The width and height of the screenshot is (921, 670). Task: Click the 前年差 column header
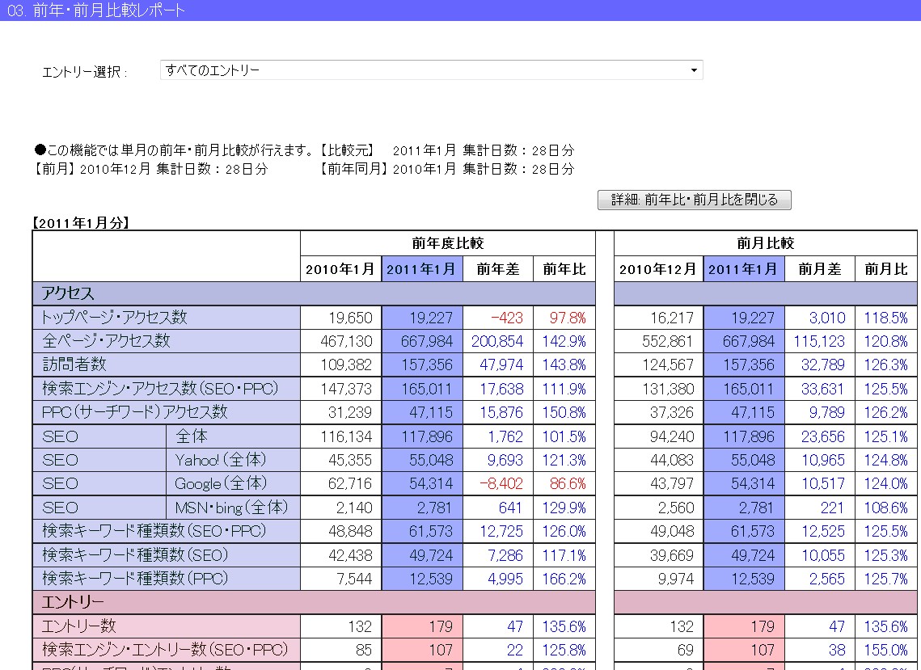(497, 269)
